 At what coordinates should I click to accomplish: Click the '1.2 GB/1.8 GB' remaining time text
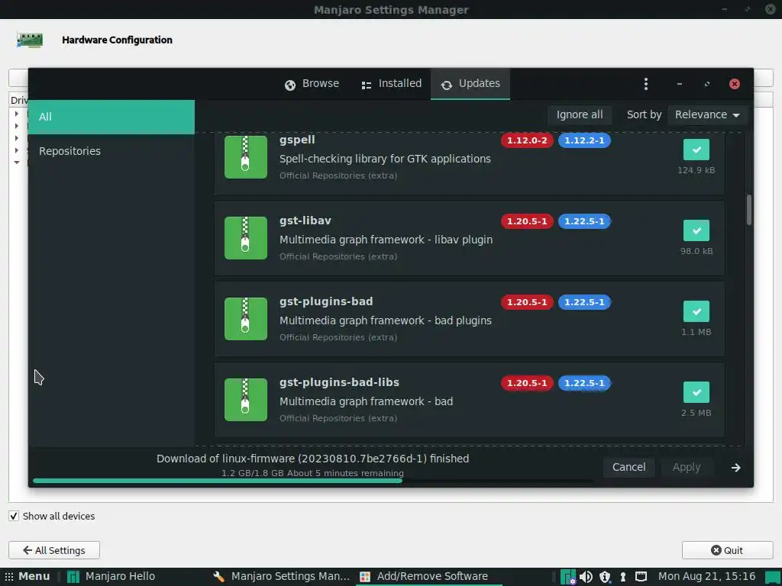click(x=312, y=473)
